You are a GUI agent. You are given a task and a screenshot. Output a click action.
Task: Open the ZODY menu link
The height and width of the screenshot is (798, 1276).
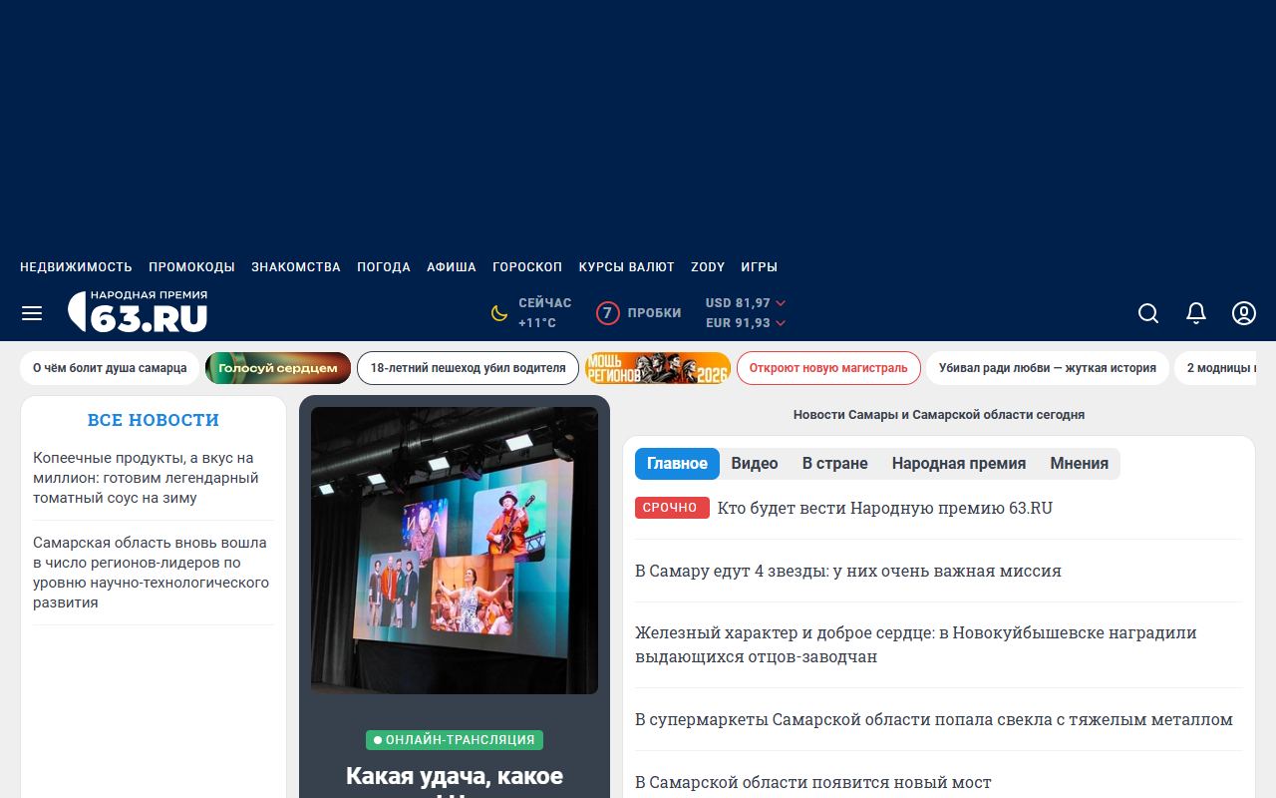tap(708, 267)
